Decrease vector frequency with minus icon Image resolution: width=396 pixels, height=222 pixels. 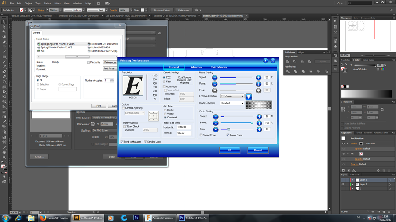(216, 129)
